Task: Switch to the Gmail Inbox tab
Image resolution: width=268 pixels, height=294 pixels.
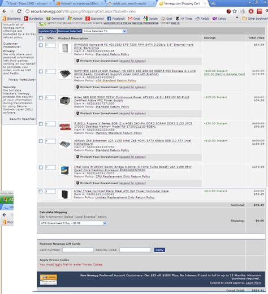Action: pos(27,3)
